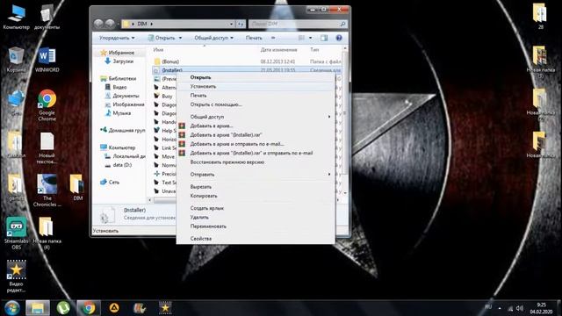Viewport: 562px width, 316px height.
Task: Open the документы desktop icon
Action: coord(47,18)
